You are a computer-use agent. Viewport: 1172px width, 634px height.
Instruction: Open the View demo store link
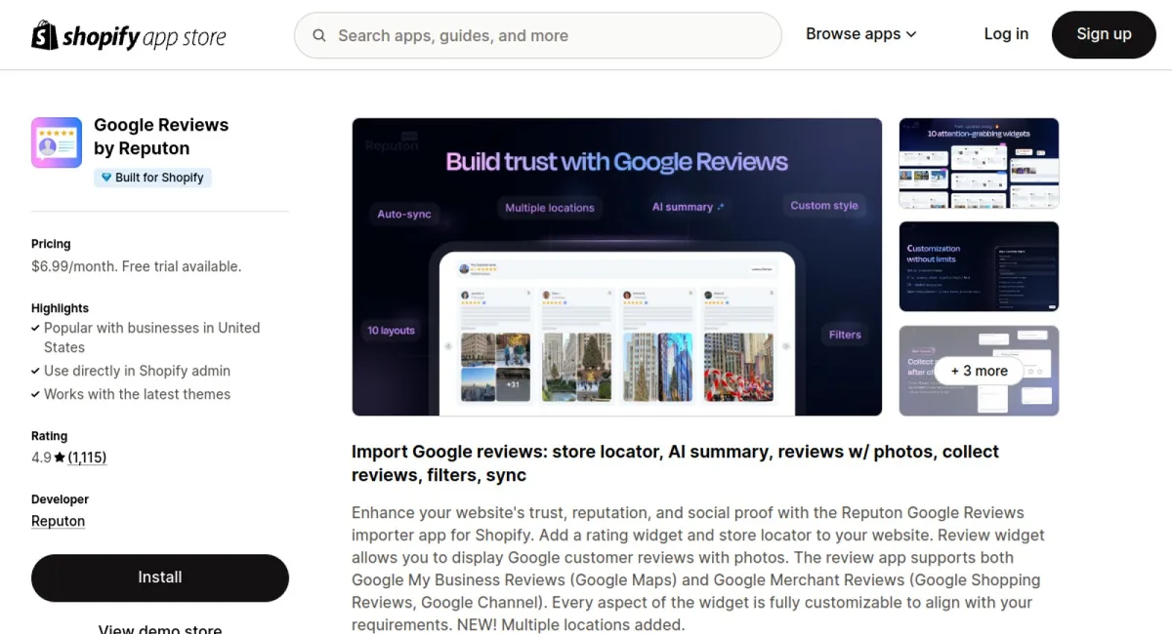tap(160, 628)
